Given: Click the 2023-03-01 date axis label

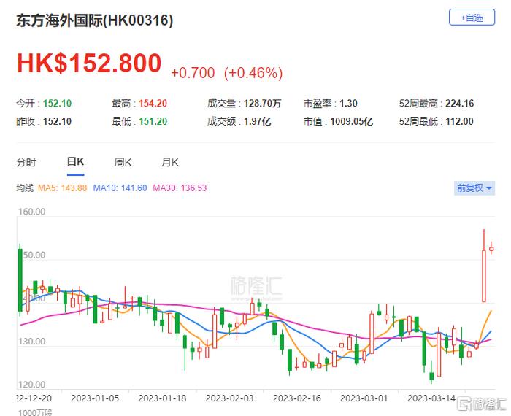Looking at the screenshot, I should click(x=364, y=398).
